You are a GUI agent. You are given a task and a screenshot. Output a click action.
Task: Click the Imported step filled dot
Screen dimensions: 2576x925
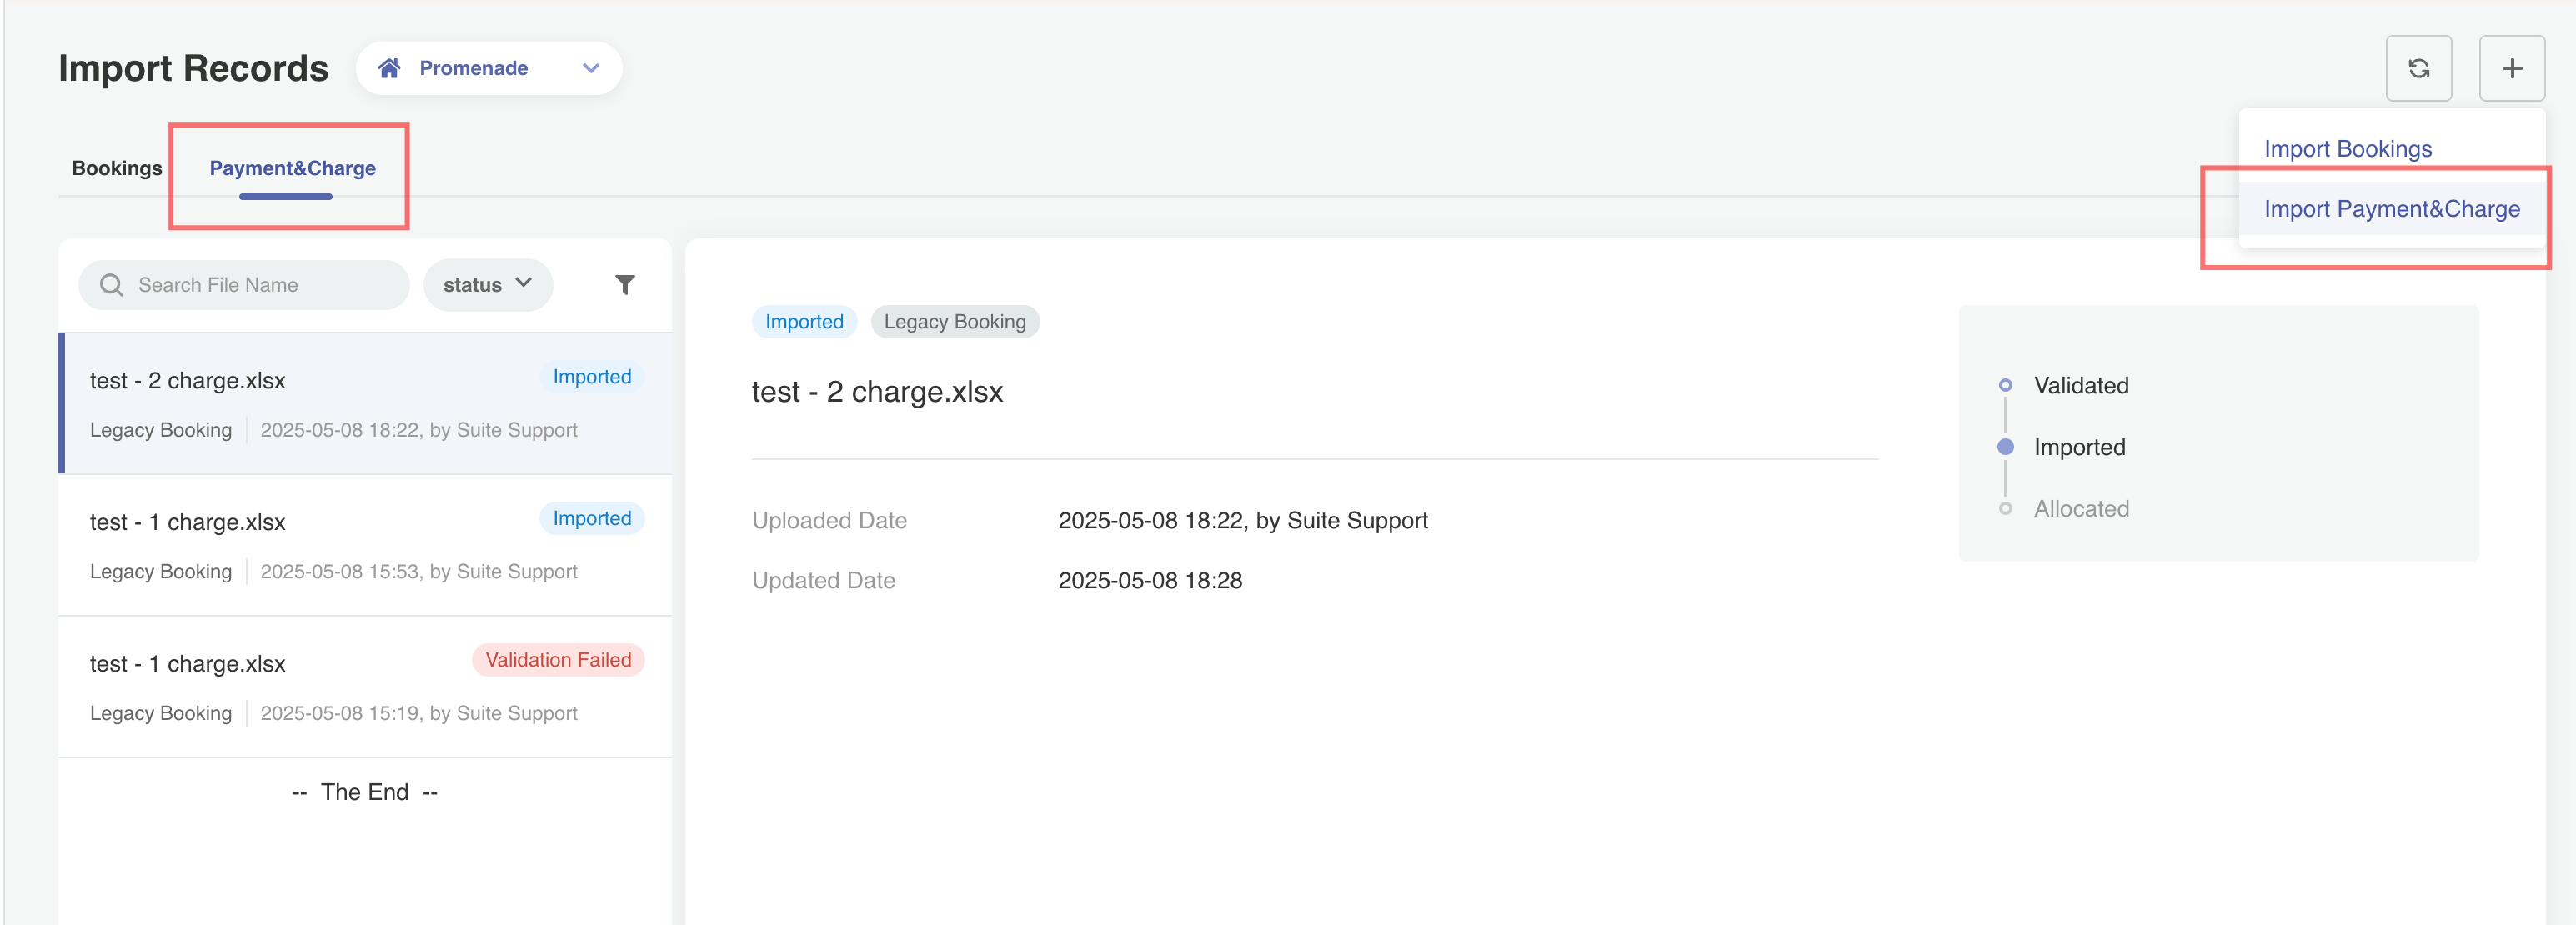pos(2004,447)
